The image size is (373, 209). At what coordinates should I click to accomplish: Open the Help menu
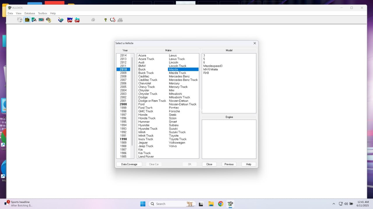click(x=53, y=13)
